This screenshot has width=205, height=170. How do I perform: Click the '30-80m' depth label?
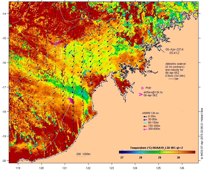pos(152,119)
